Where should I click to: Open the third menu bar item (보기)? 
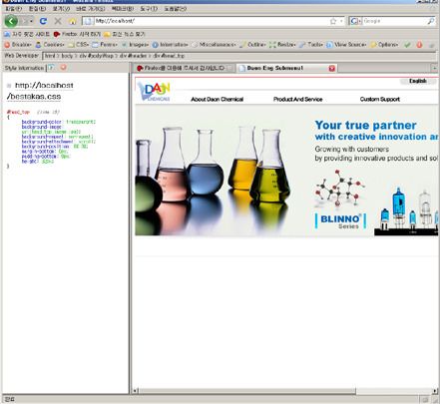coord(61,9)
